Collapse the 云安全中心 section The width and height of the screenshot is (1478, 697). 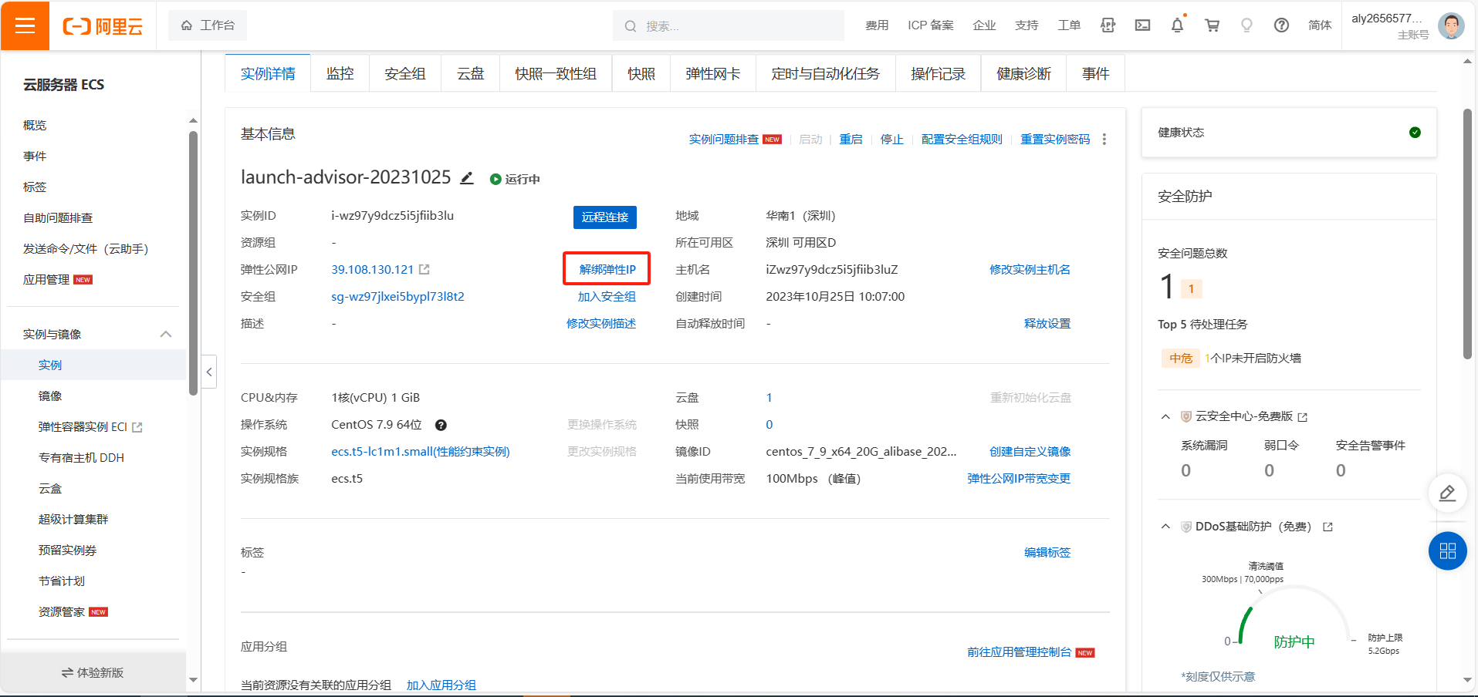pyautogui.click(x=1165, y=417)
